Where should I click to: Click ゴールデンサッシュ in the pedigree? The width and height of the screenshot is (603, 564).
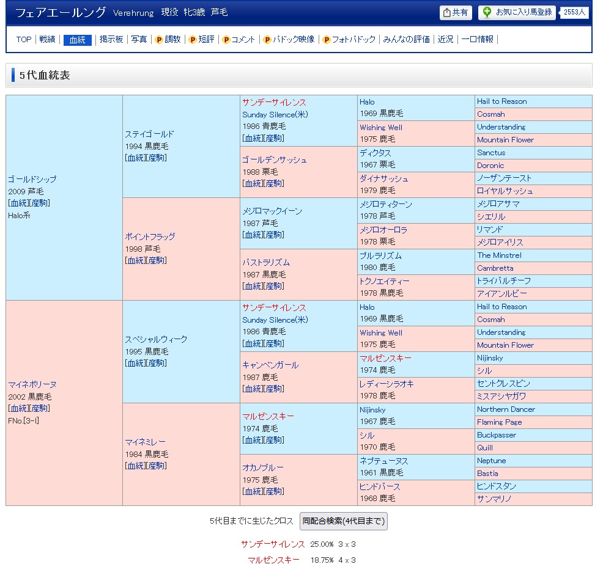click(275, 160)
